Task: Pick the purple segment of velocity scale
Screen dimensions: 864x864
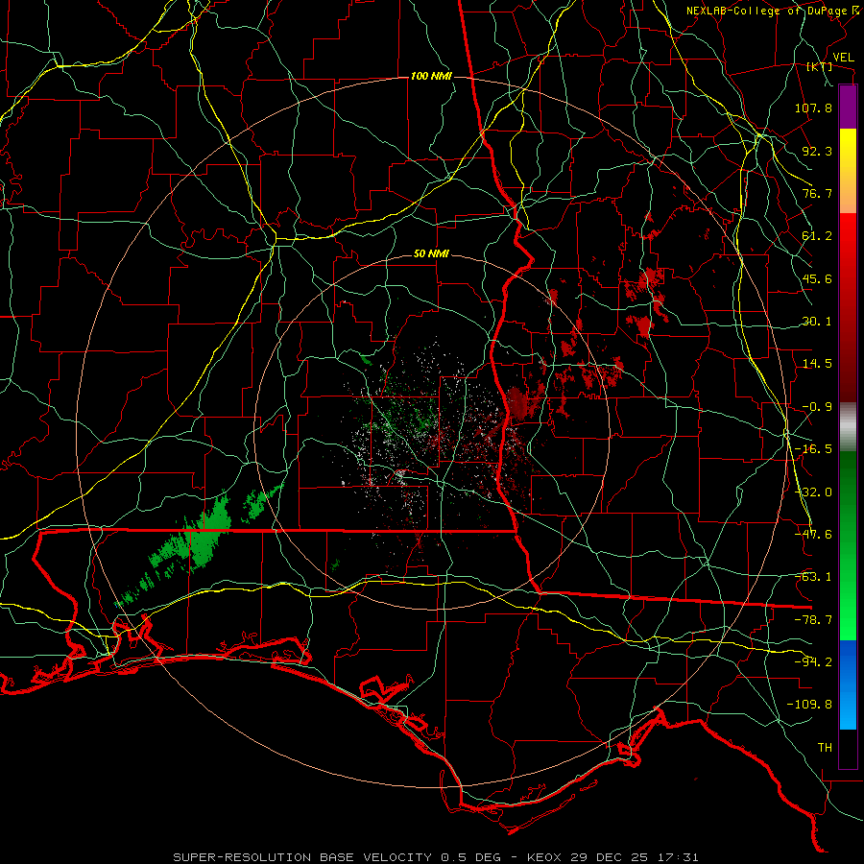Action: click(x=848, y=107)
